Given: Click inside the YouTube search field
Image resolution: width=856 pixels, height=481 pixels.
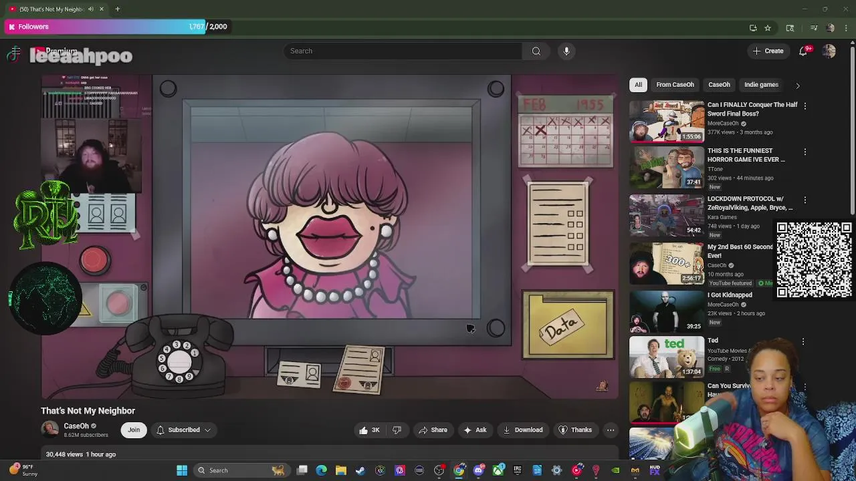Looking at the screenshot, I should pos(403,51).
